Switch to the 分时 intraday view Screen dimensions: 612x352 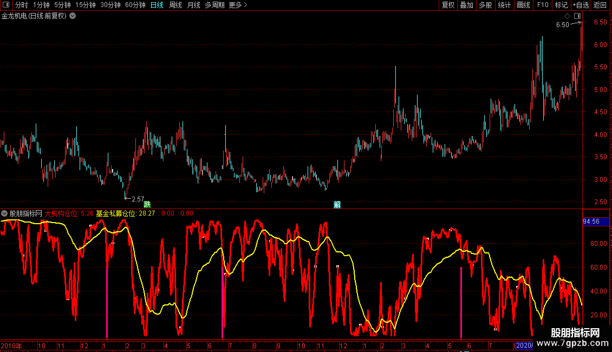click(22, 5)
